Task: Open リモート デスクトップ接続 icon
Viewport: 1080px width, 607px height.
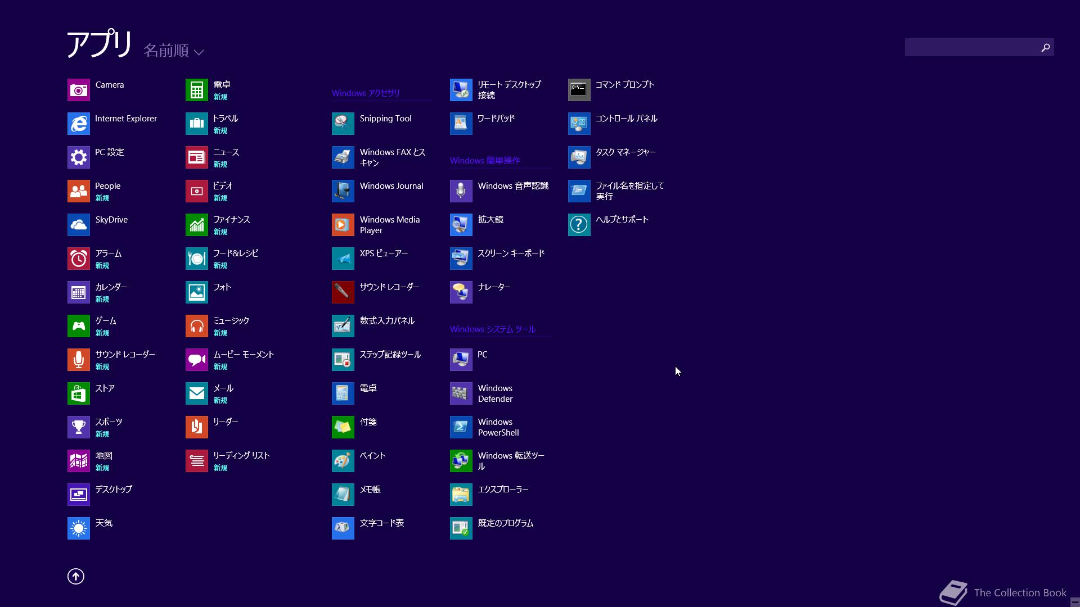Action: (x=461, y=90)
